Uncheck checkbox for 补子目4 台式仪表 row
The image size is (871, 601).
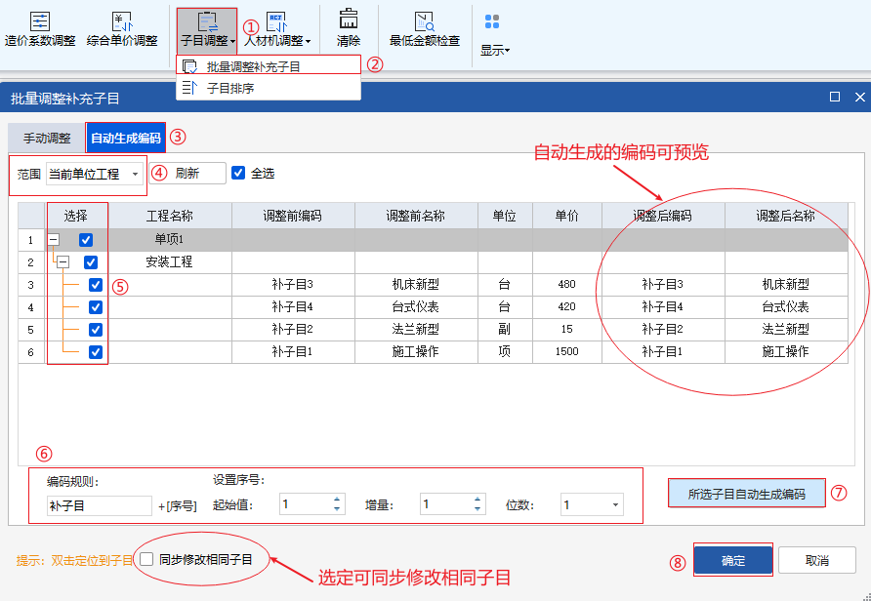[96, 307]
